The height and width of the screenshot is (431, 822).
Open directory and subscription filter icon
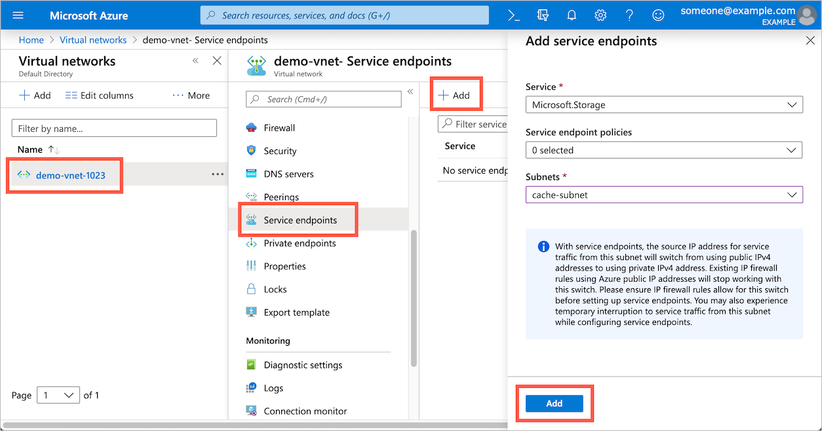click(x=543, y=15)
